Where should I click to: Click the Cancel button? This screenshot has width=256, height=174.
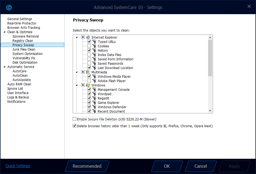click(201, 166)
